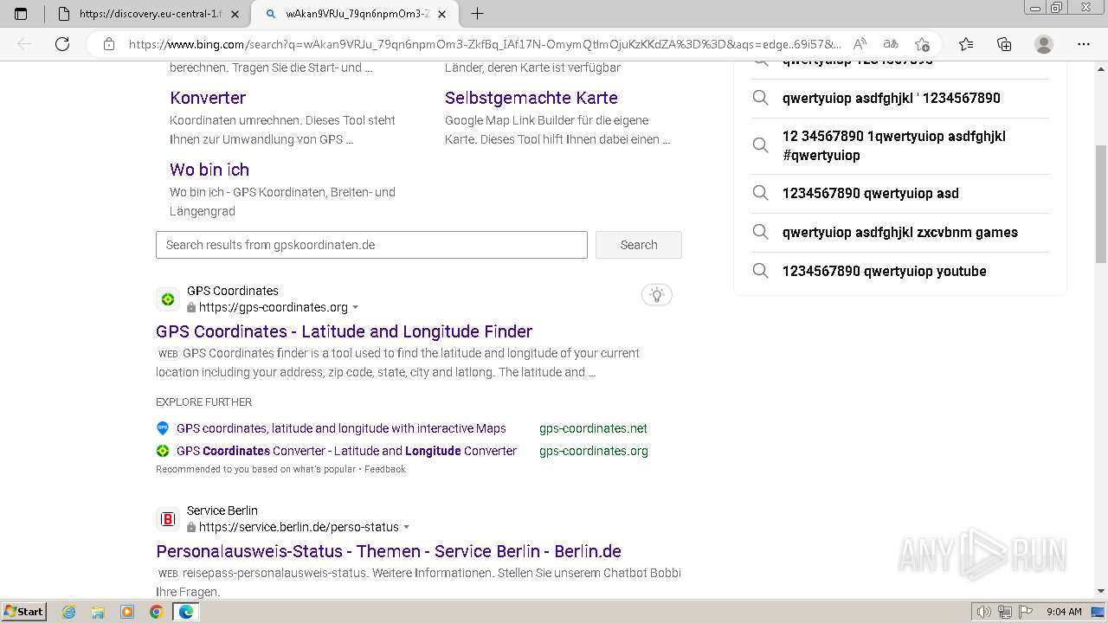1108x623 pixels.
Task: Open the Action Center flag icon
Action: 1027,612
